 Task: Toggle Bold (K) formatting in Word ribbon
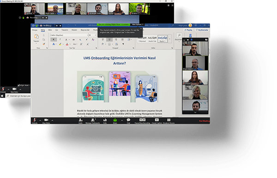coord(54,40)
